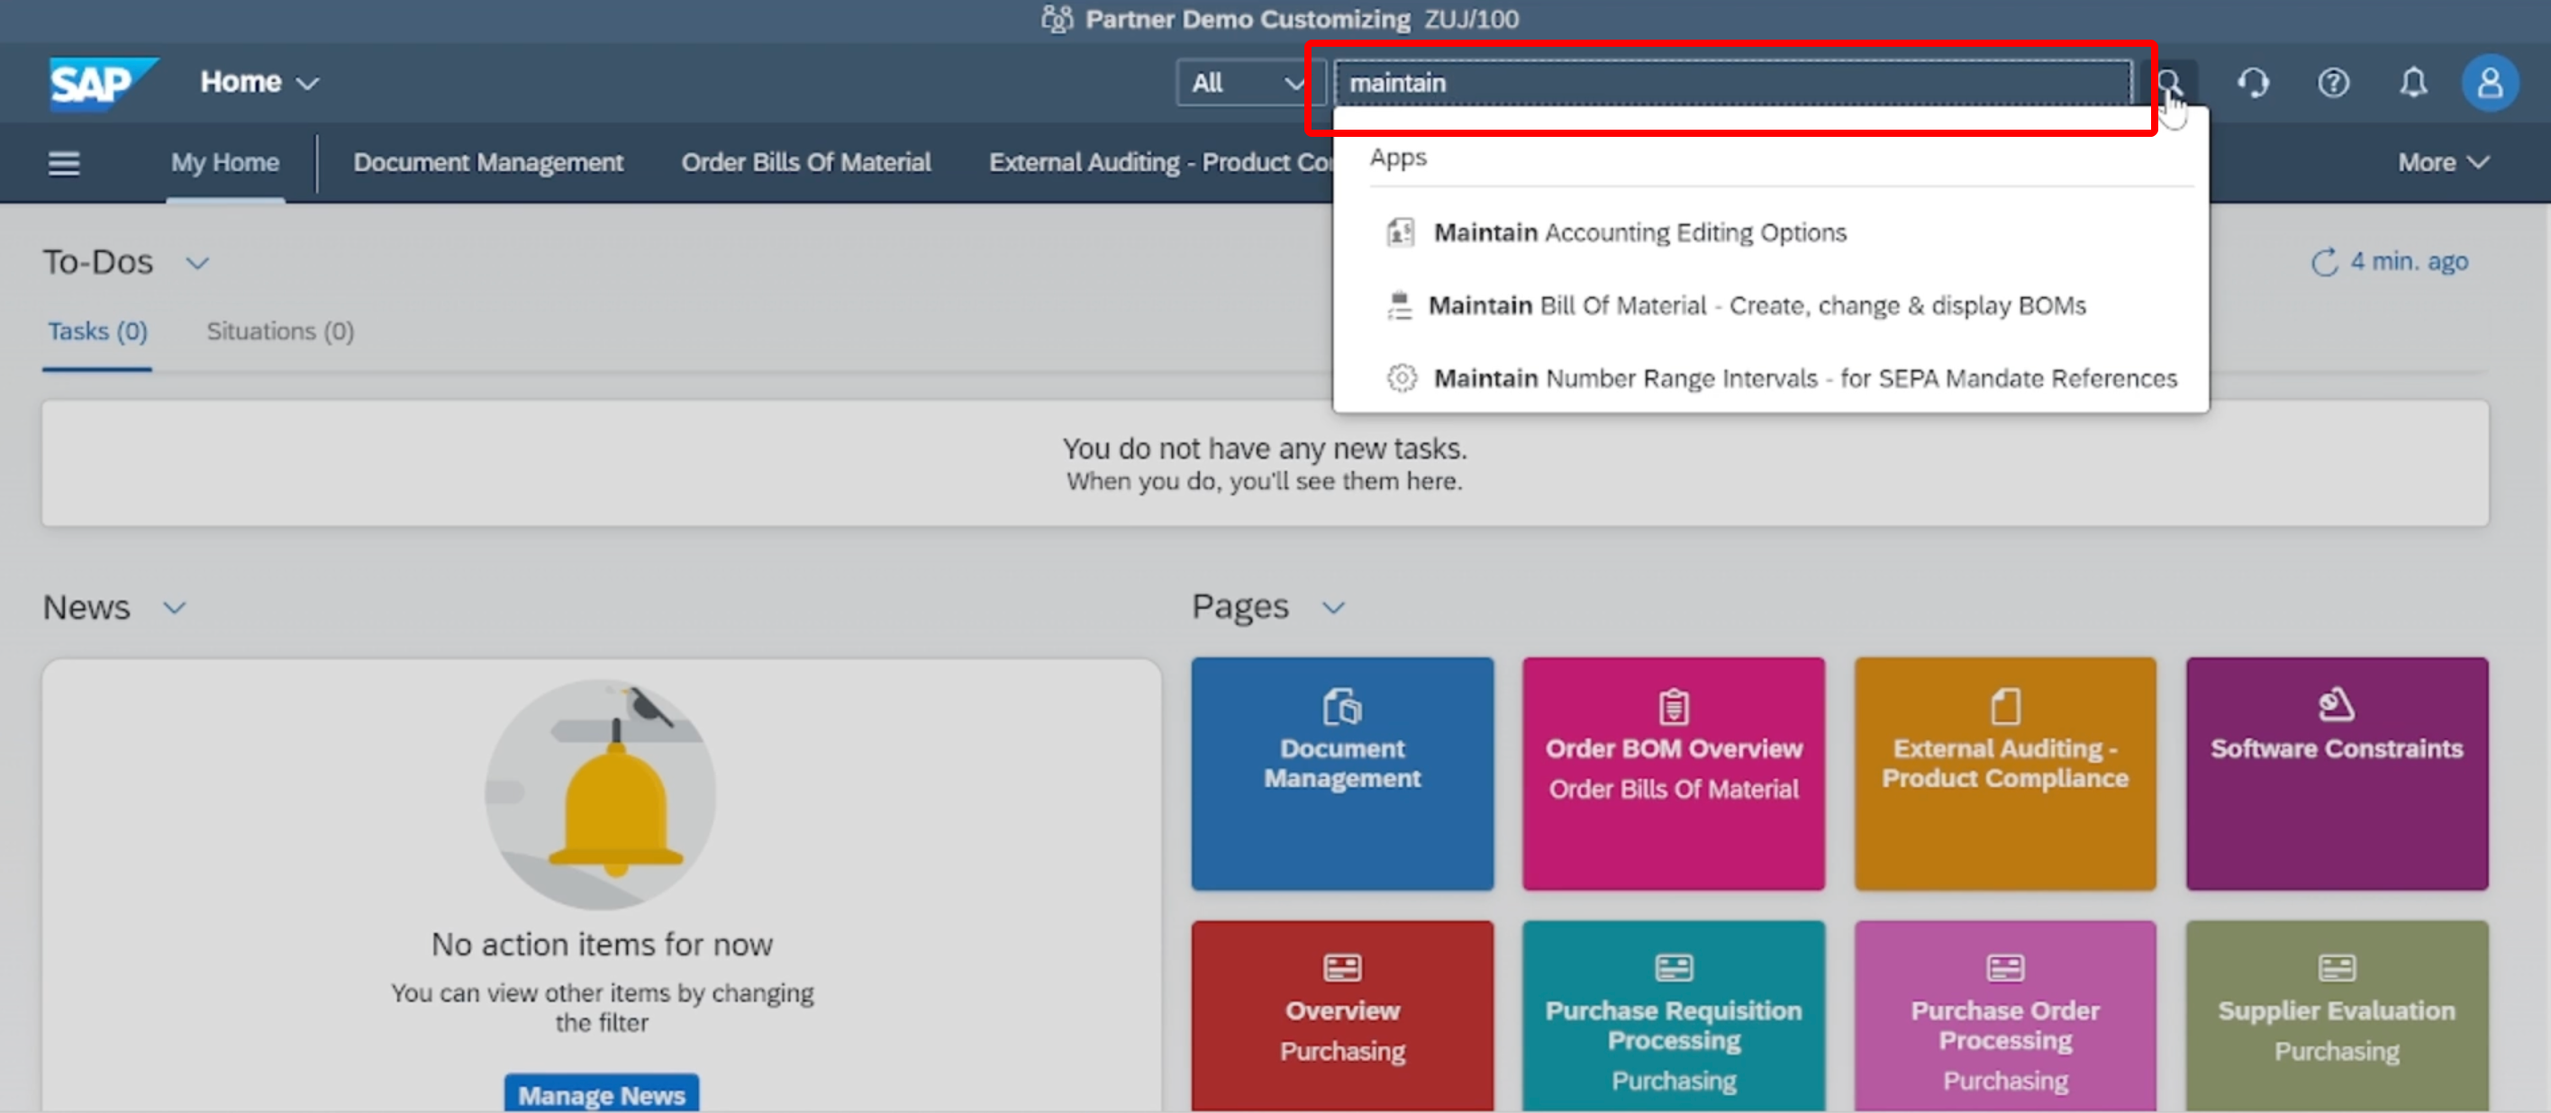Click the Apps heading in suggestions

coord(1398,158)
